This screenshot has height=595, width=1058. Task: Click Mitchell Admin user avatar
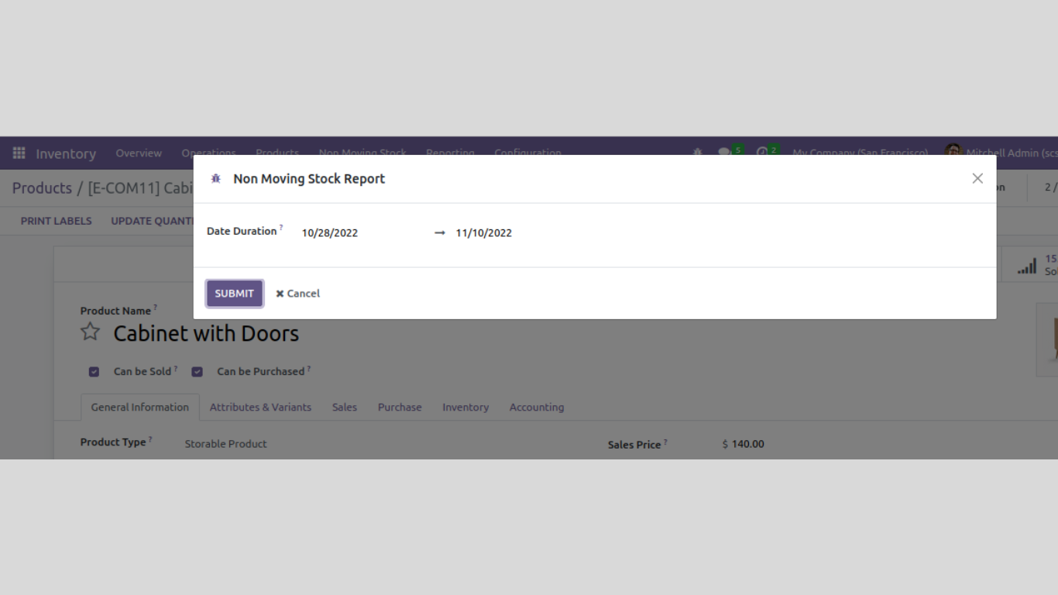pyautogui.click(x=953, y=152)
